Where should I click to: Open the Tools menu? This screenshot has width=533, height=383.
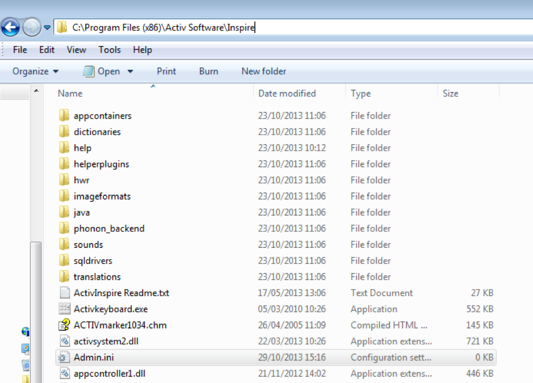point(110,50)
